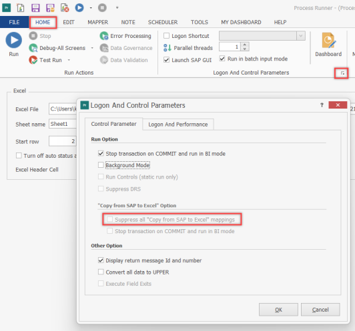Open the MAPPER ribbon tab
Viewport: 355px width, 331px height.
click(x=98, y=22)
